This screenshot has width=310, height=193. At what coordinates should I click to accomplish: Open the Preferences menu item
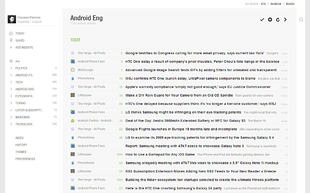coord(25,159)
